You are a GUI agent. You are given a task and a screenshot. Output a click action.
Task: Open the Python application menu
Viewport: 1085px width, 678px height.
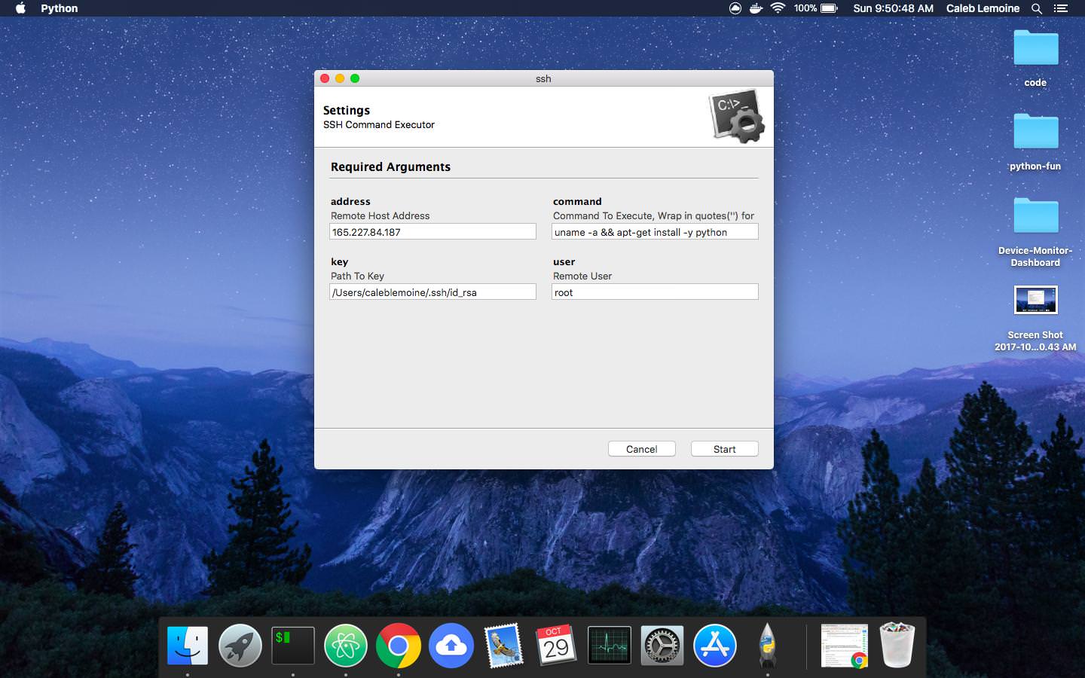click(x=60, y=8)
